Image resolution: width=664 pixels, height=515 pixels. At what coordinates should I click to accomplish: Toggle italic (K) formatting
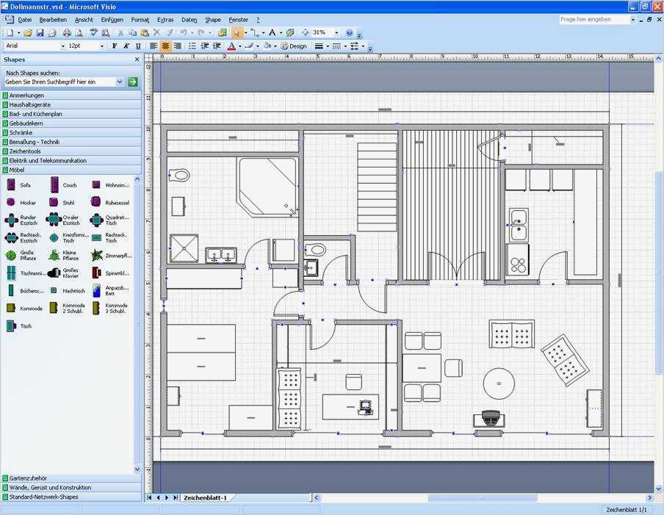click(x=126, y=46)
